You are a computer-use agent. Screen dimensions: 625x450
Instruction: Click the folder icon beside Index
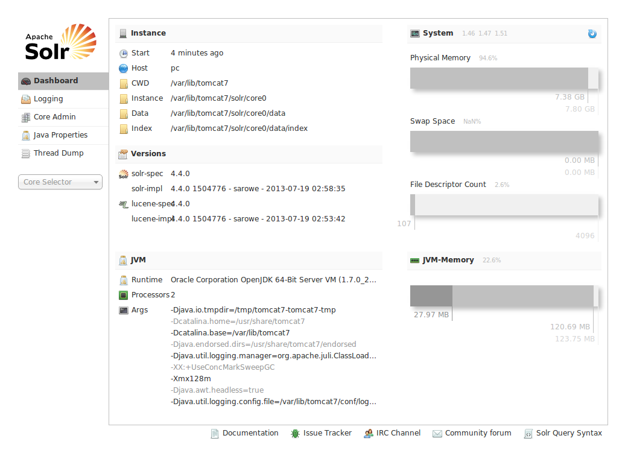[x=124, y=129]
